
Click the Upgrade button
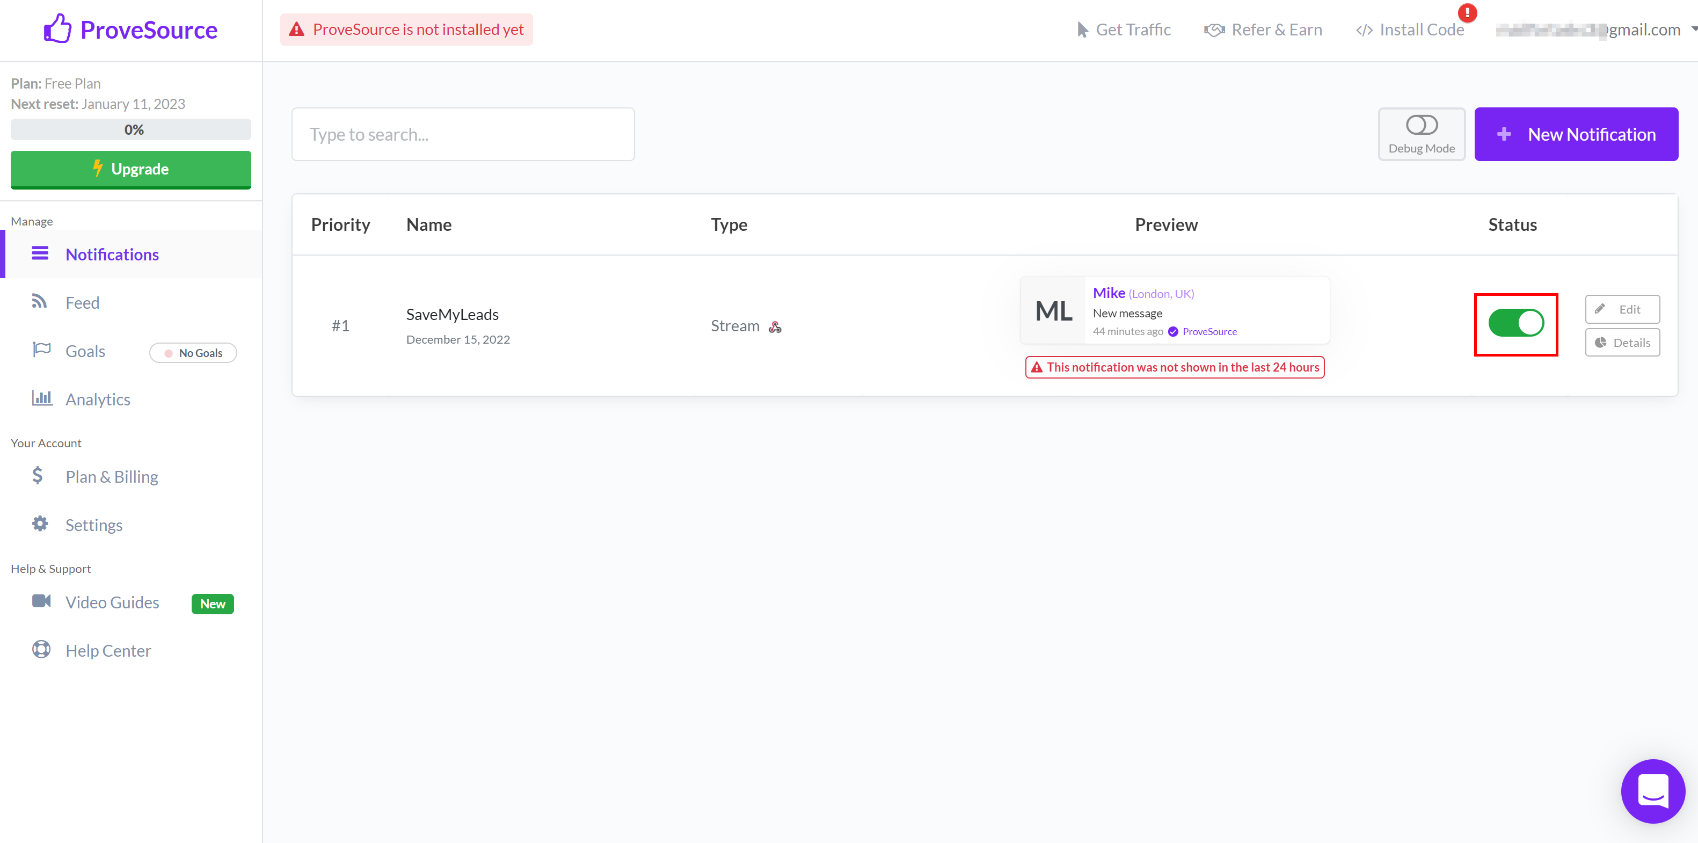click(131, 168)
